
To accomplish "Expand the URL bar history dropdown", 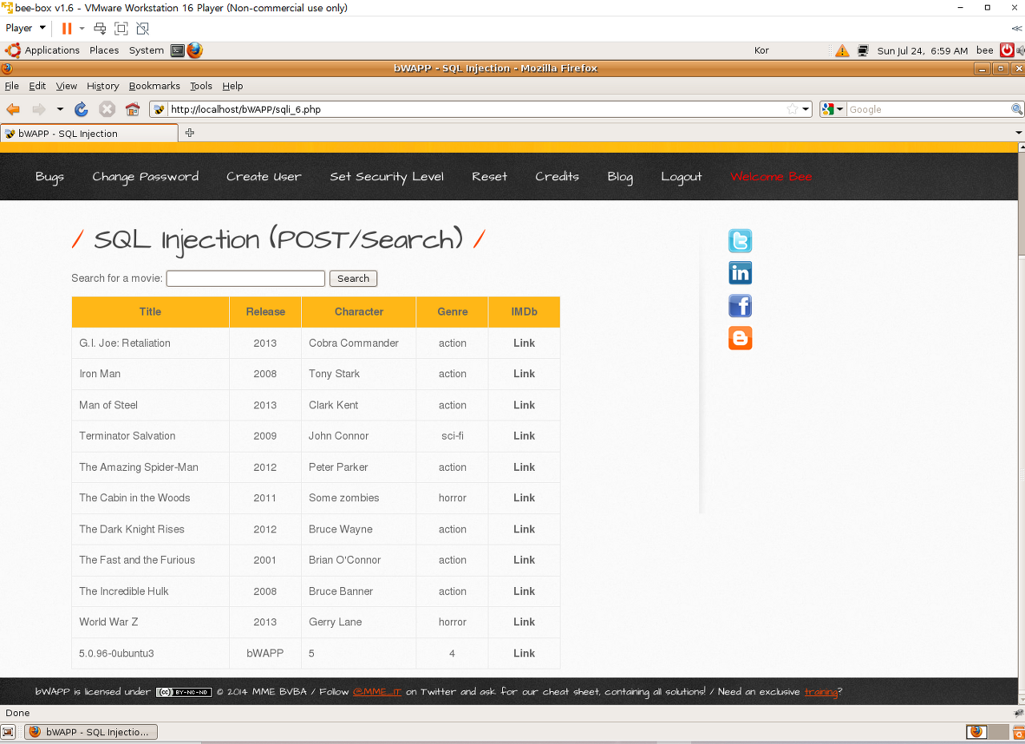I will pos(806,110).
